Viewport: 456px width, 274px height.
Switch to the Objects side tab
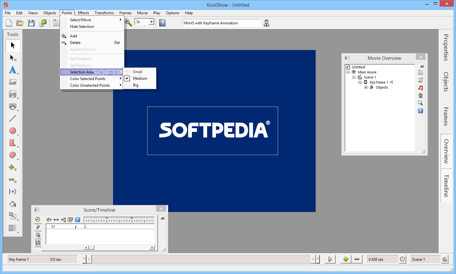(446, 82)
